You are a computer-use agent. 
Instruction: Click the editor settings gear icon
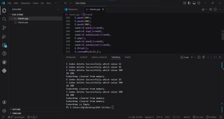click(210, 10)
